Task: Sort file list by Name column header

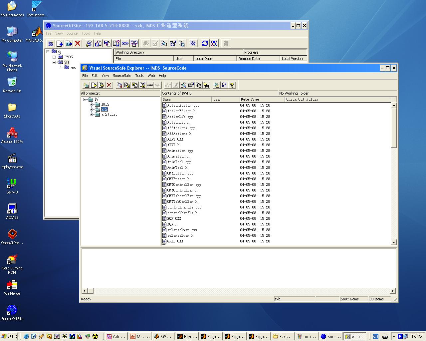Action: coord(187,99)
